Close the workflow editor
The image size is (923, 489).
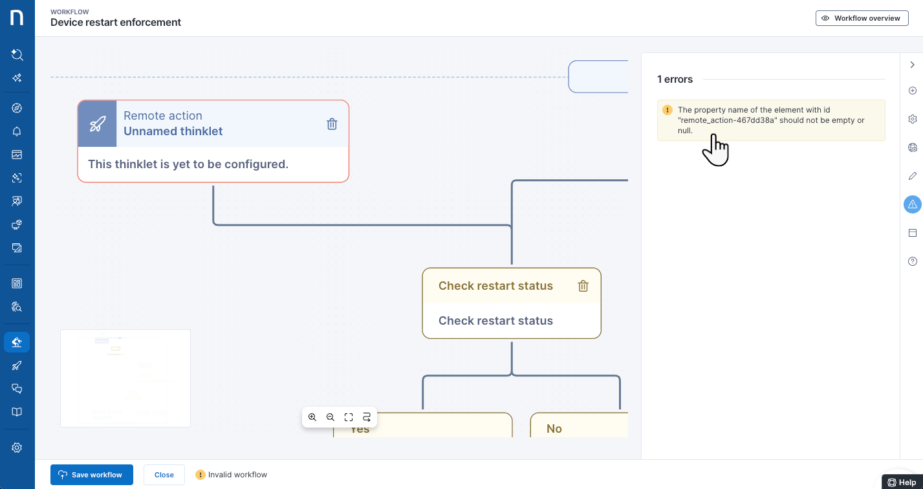164,475
